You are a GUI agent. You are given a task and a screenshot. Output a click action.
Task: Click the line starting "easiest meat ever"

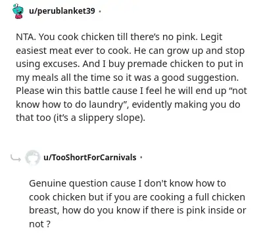(x=130, y=51)
